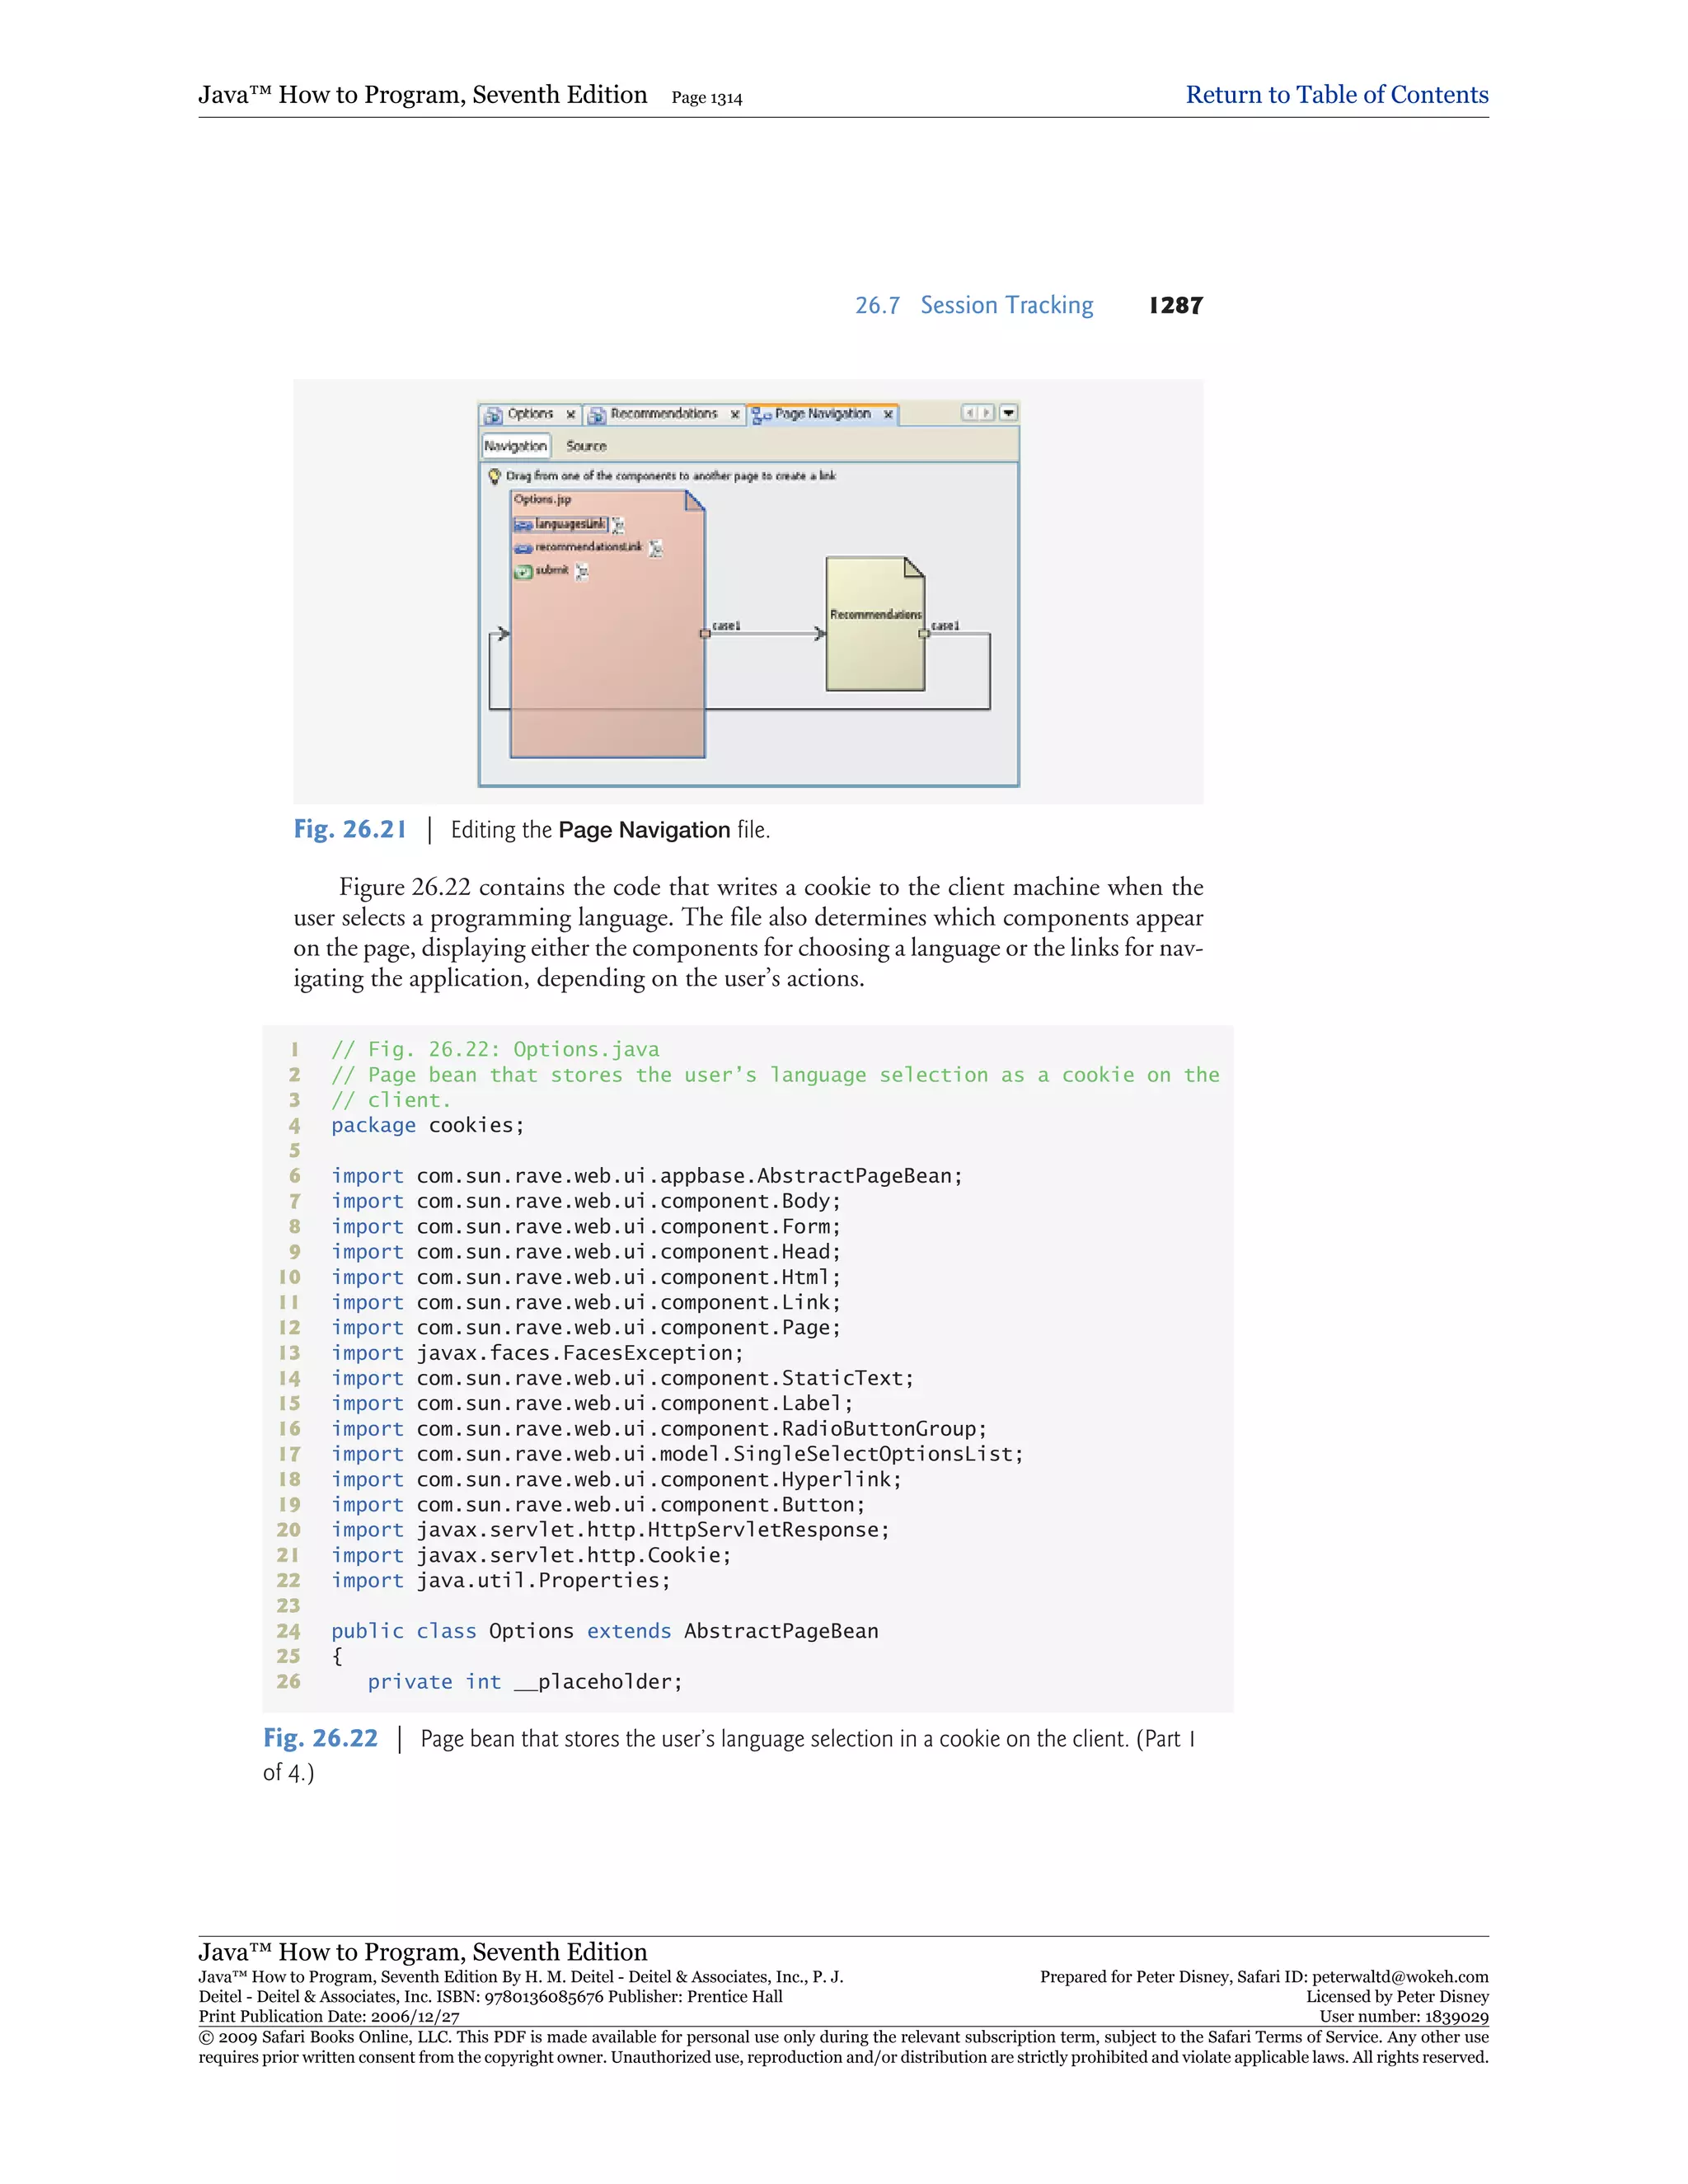
Task: Click the link connector icon beside languagesLink
Action: [x=618, y=525]
